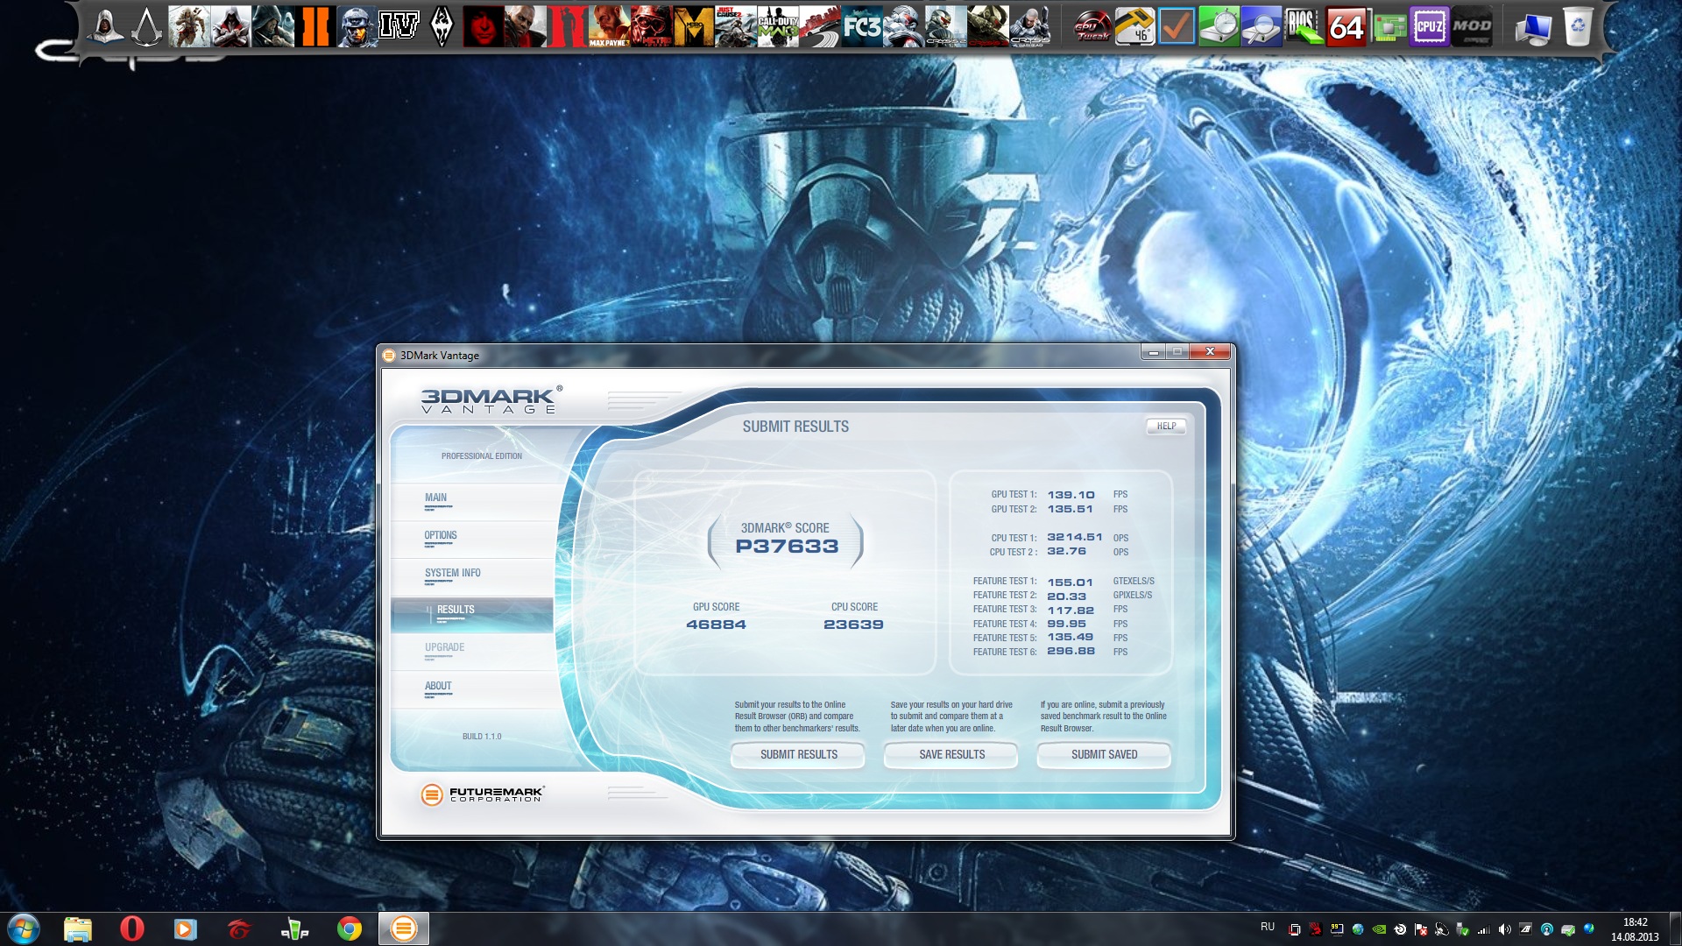Click the CPU Test 1 value 3214.51

coord(1074,537)
